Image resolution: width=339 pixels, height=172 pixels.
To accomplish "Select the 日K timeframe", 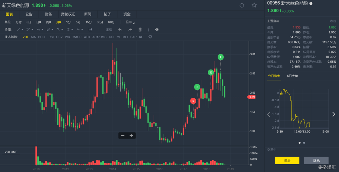I will (x=39, y=22).
